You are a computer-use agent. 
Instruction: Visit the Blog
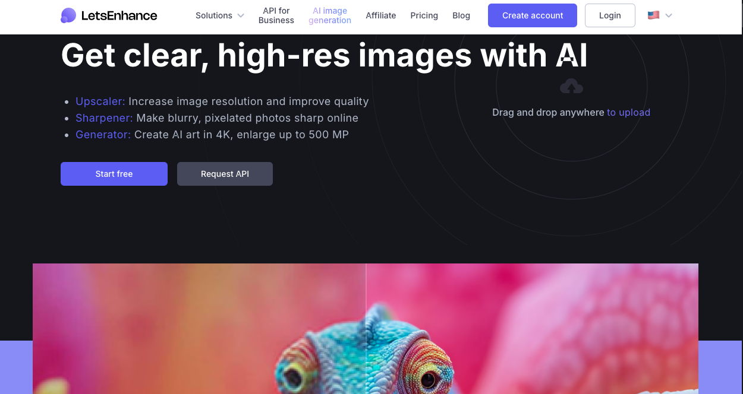pos(461,15)
